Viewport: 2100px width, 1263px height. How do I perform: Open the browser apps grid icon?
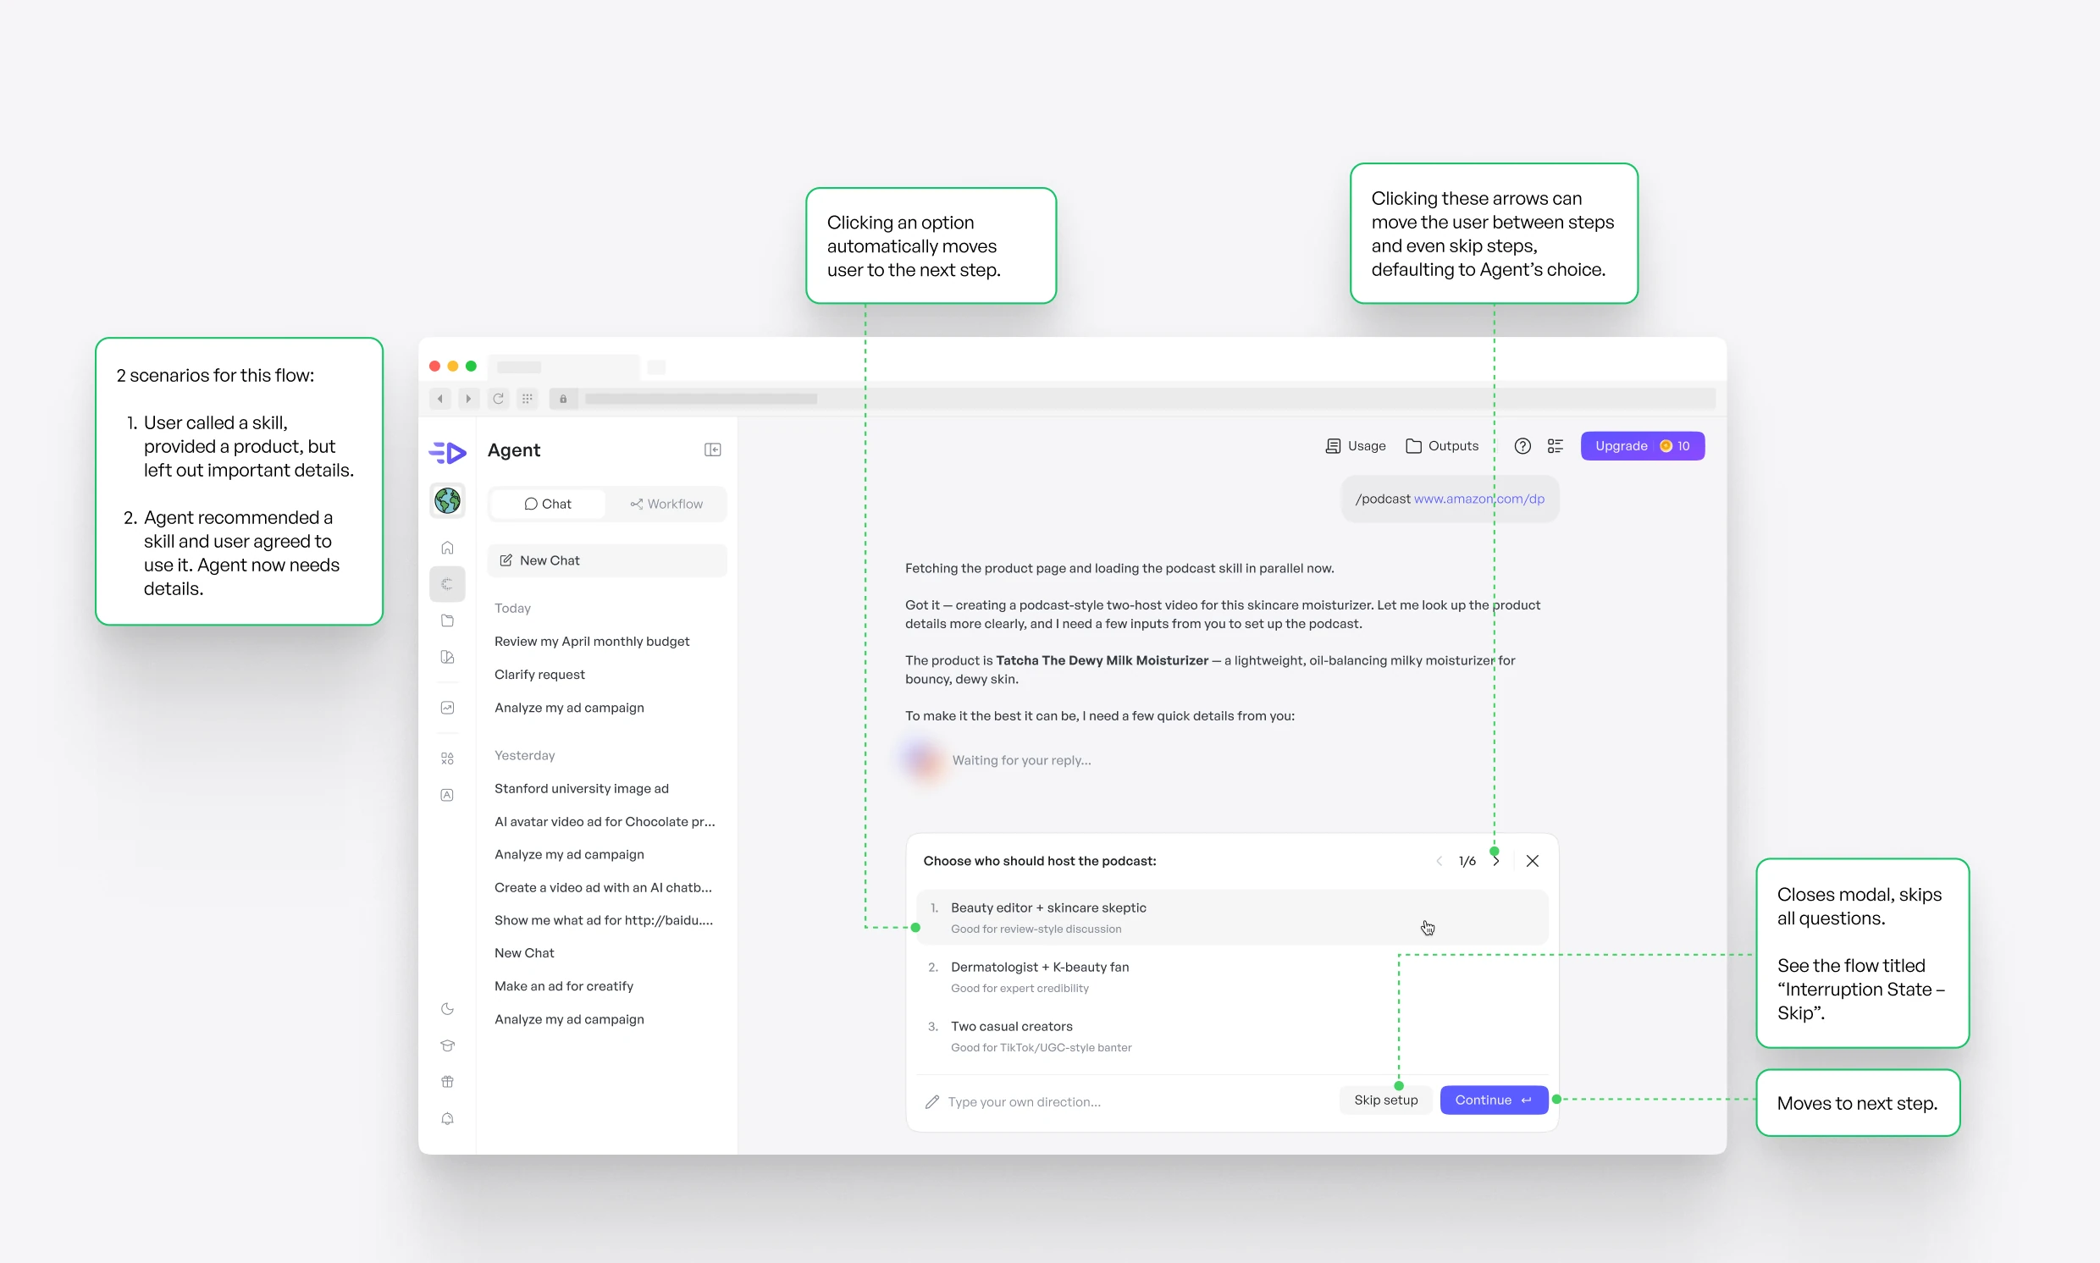click(x=528, y=399)
